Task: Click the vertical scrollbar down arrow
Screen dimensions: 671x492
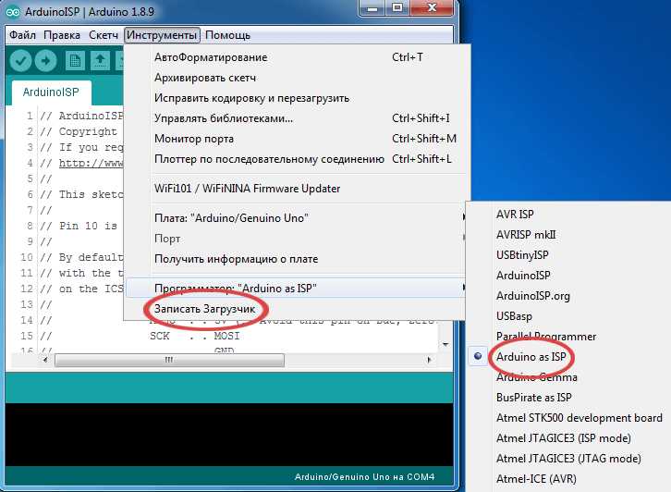Action: click(x=445, y=345)
